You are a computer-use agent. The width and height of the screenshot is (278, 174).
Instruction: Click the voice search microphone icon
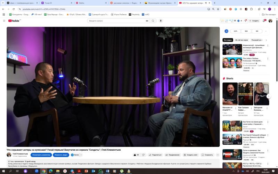[161, 21]
